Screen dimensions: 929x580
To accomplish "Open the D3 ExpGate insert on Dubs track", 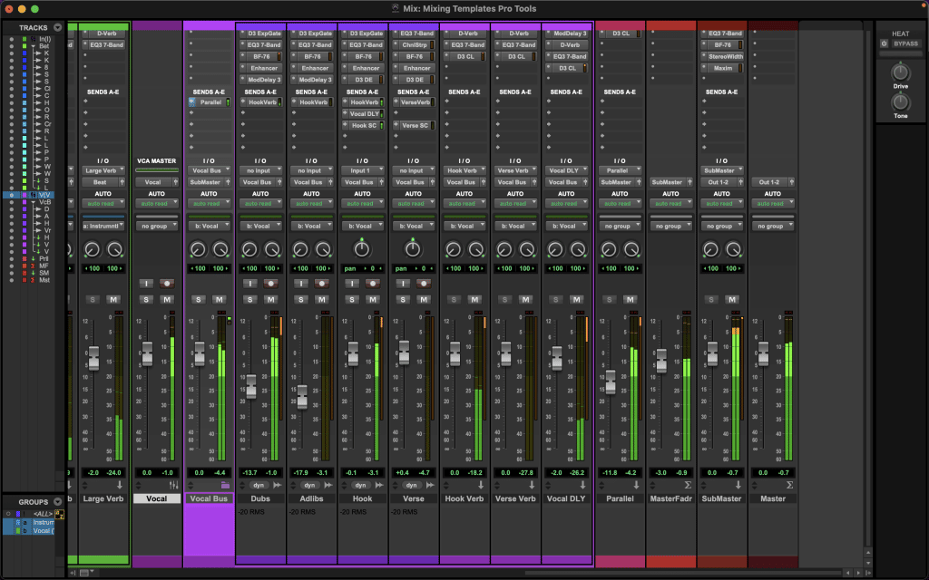I will [260, 33].
